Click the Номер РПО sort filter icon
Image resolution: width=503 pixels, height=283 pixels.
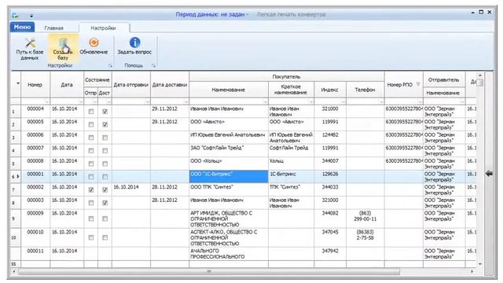[418, 84]
